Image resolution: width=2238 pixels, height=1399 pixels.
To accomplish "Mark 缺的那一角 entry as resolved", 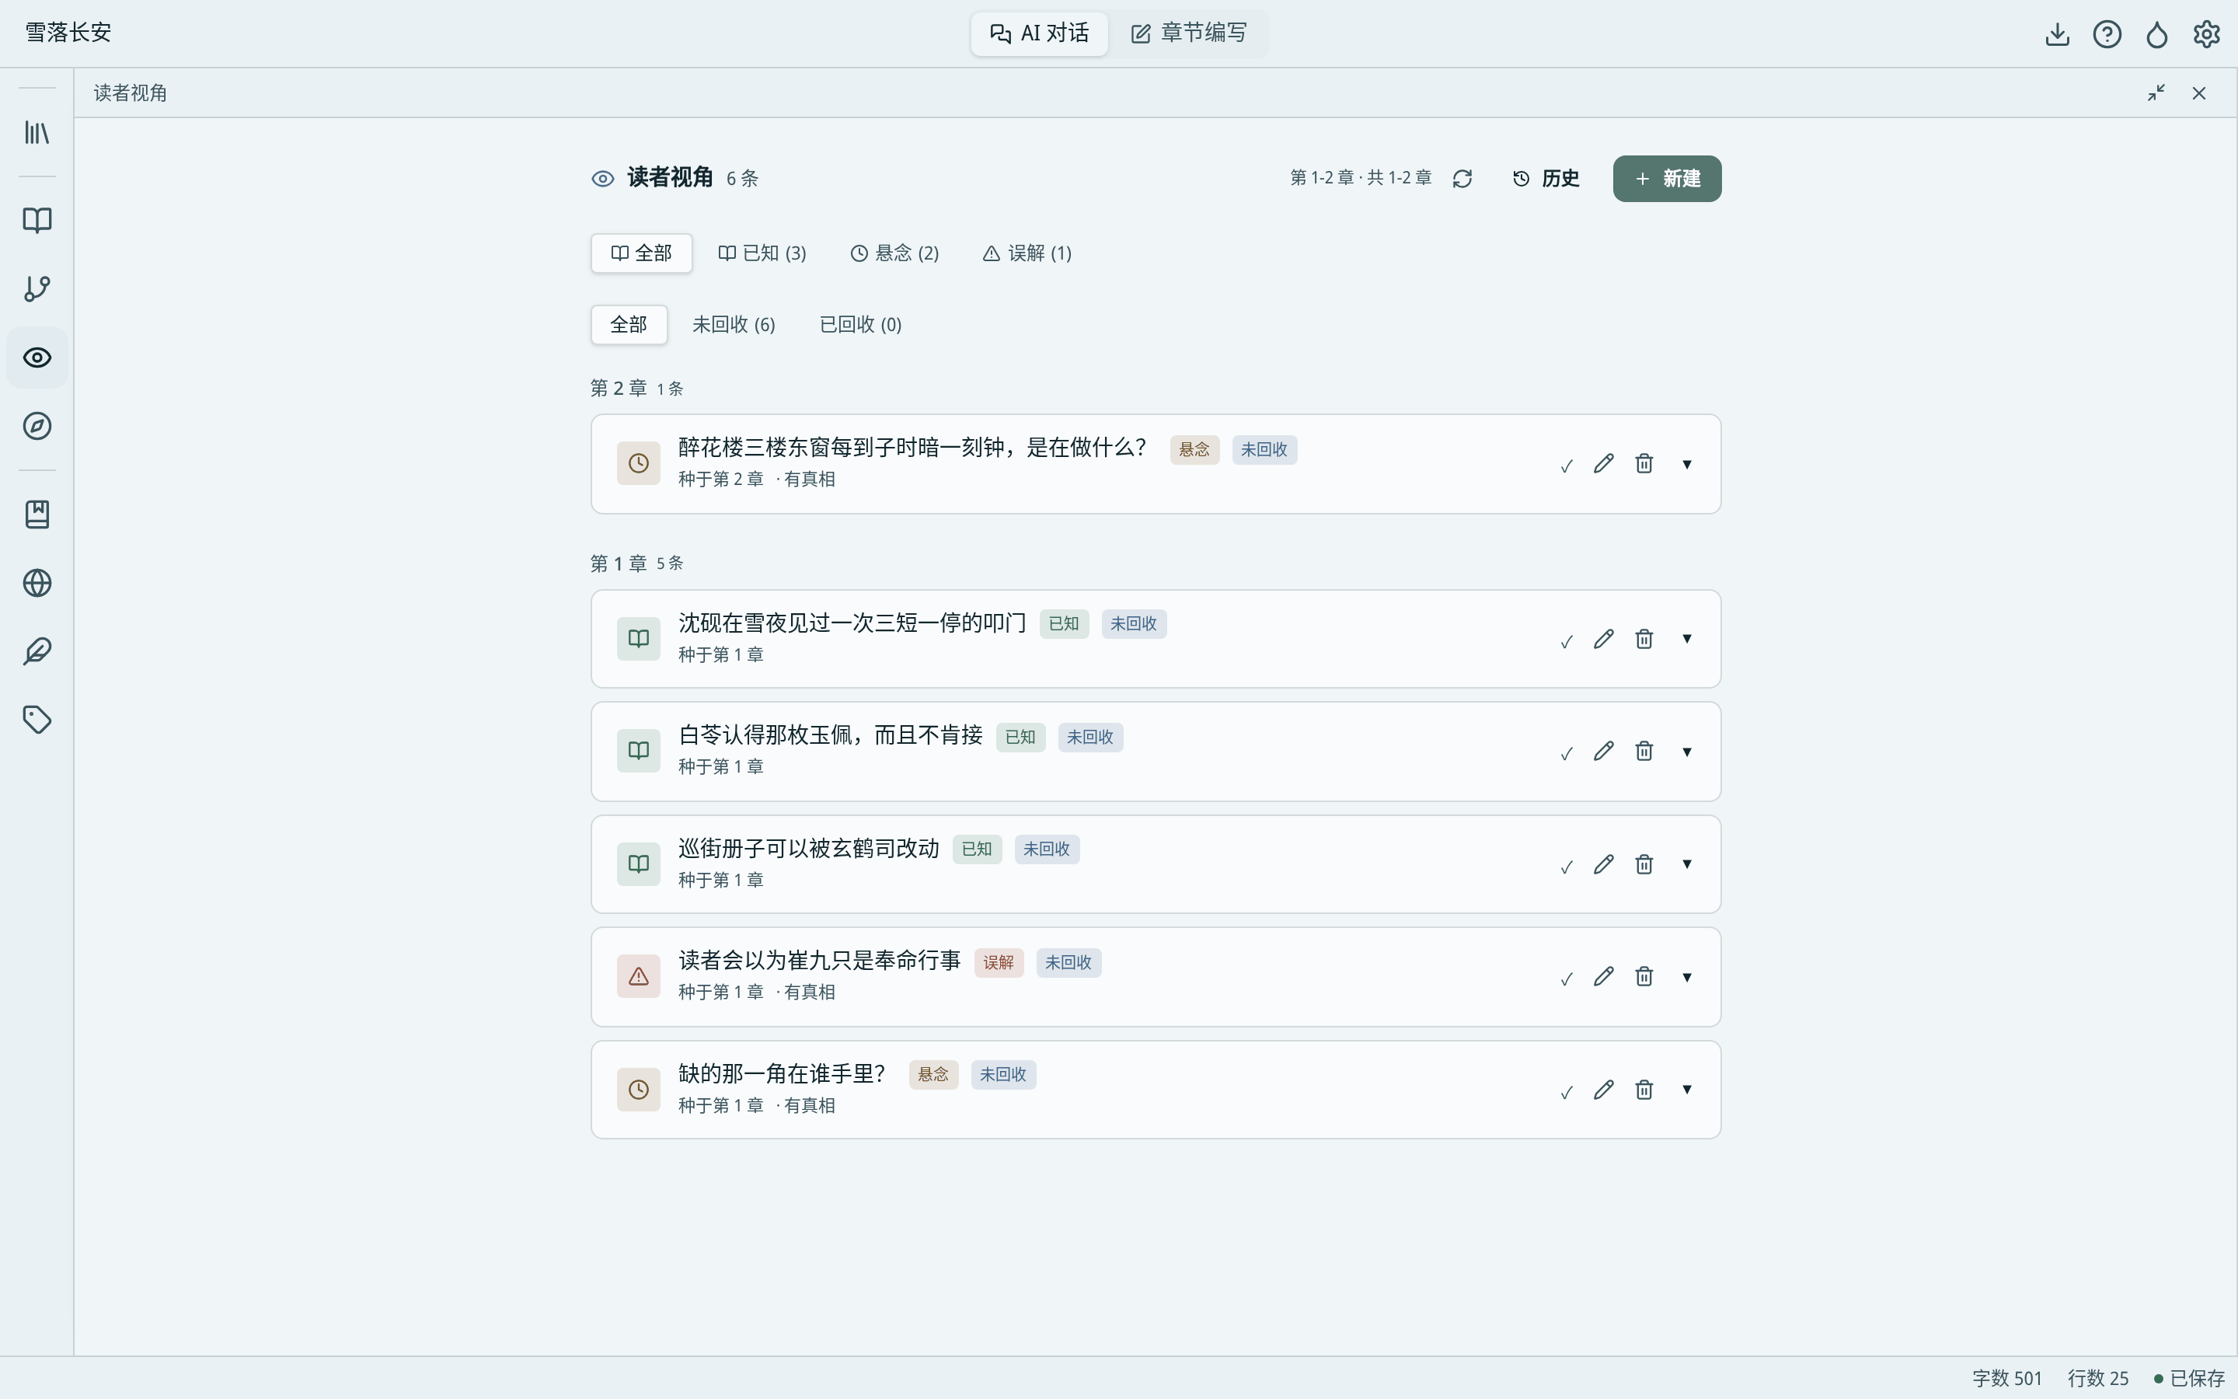I will [x=1566, y=1092].
